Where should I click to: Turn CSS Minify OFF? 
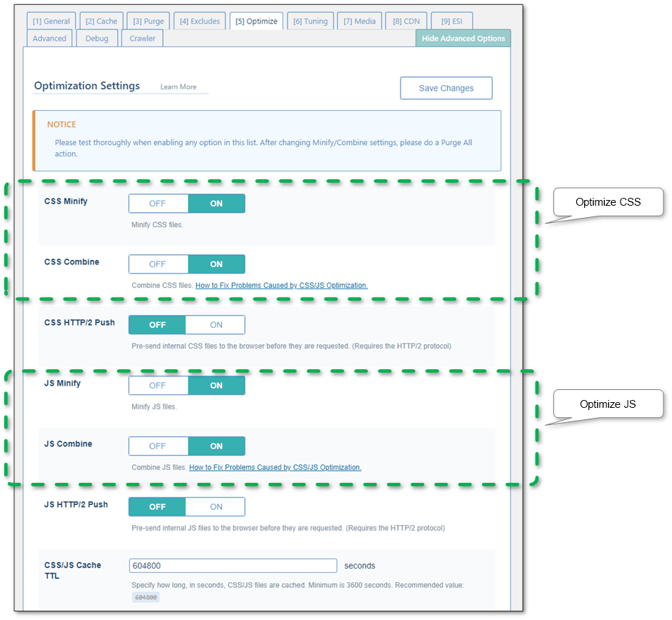coord(158,204)
